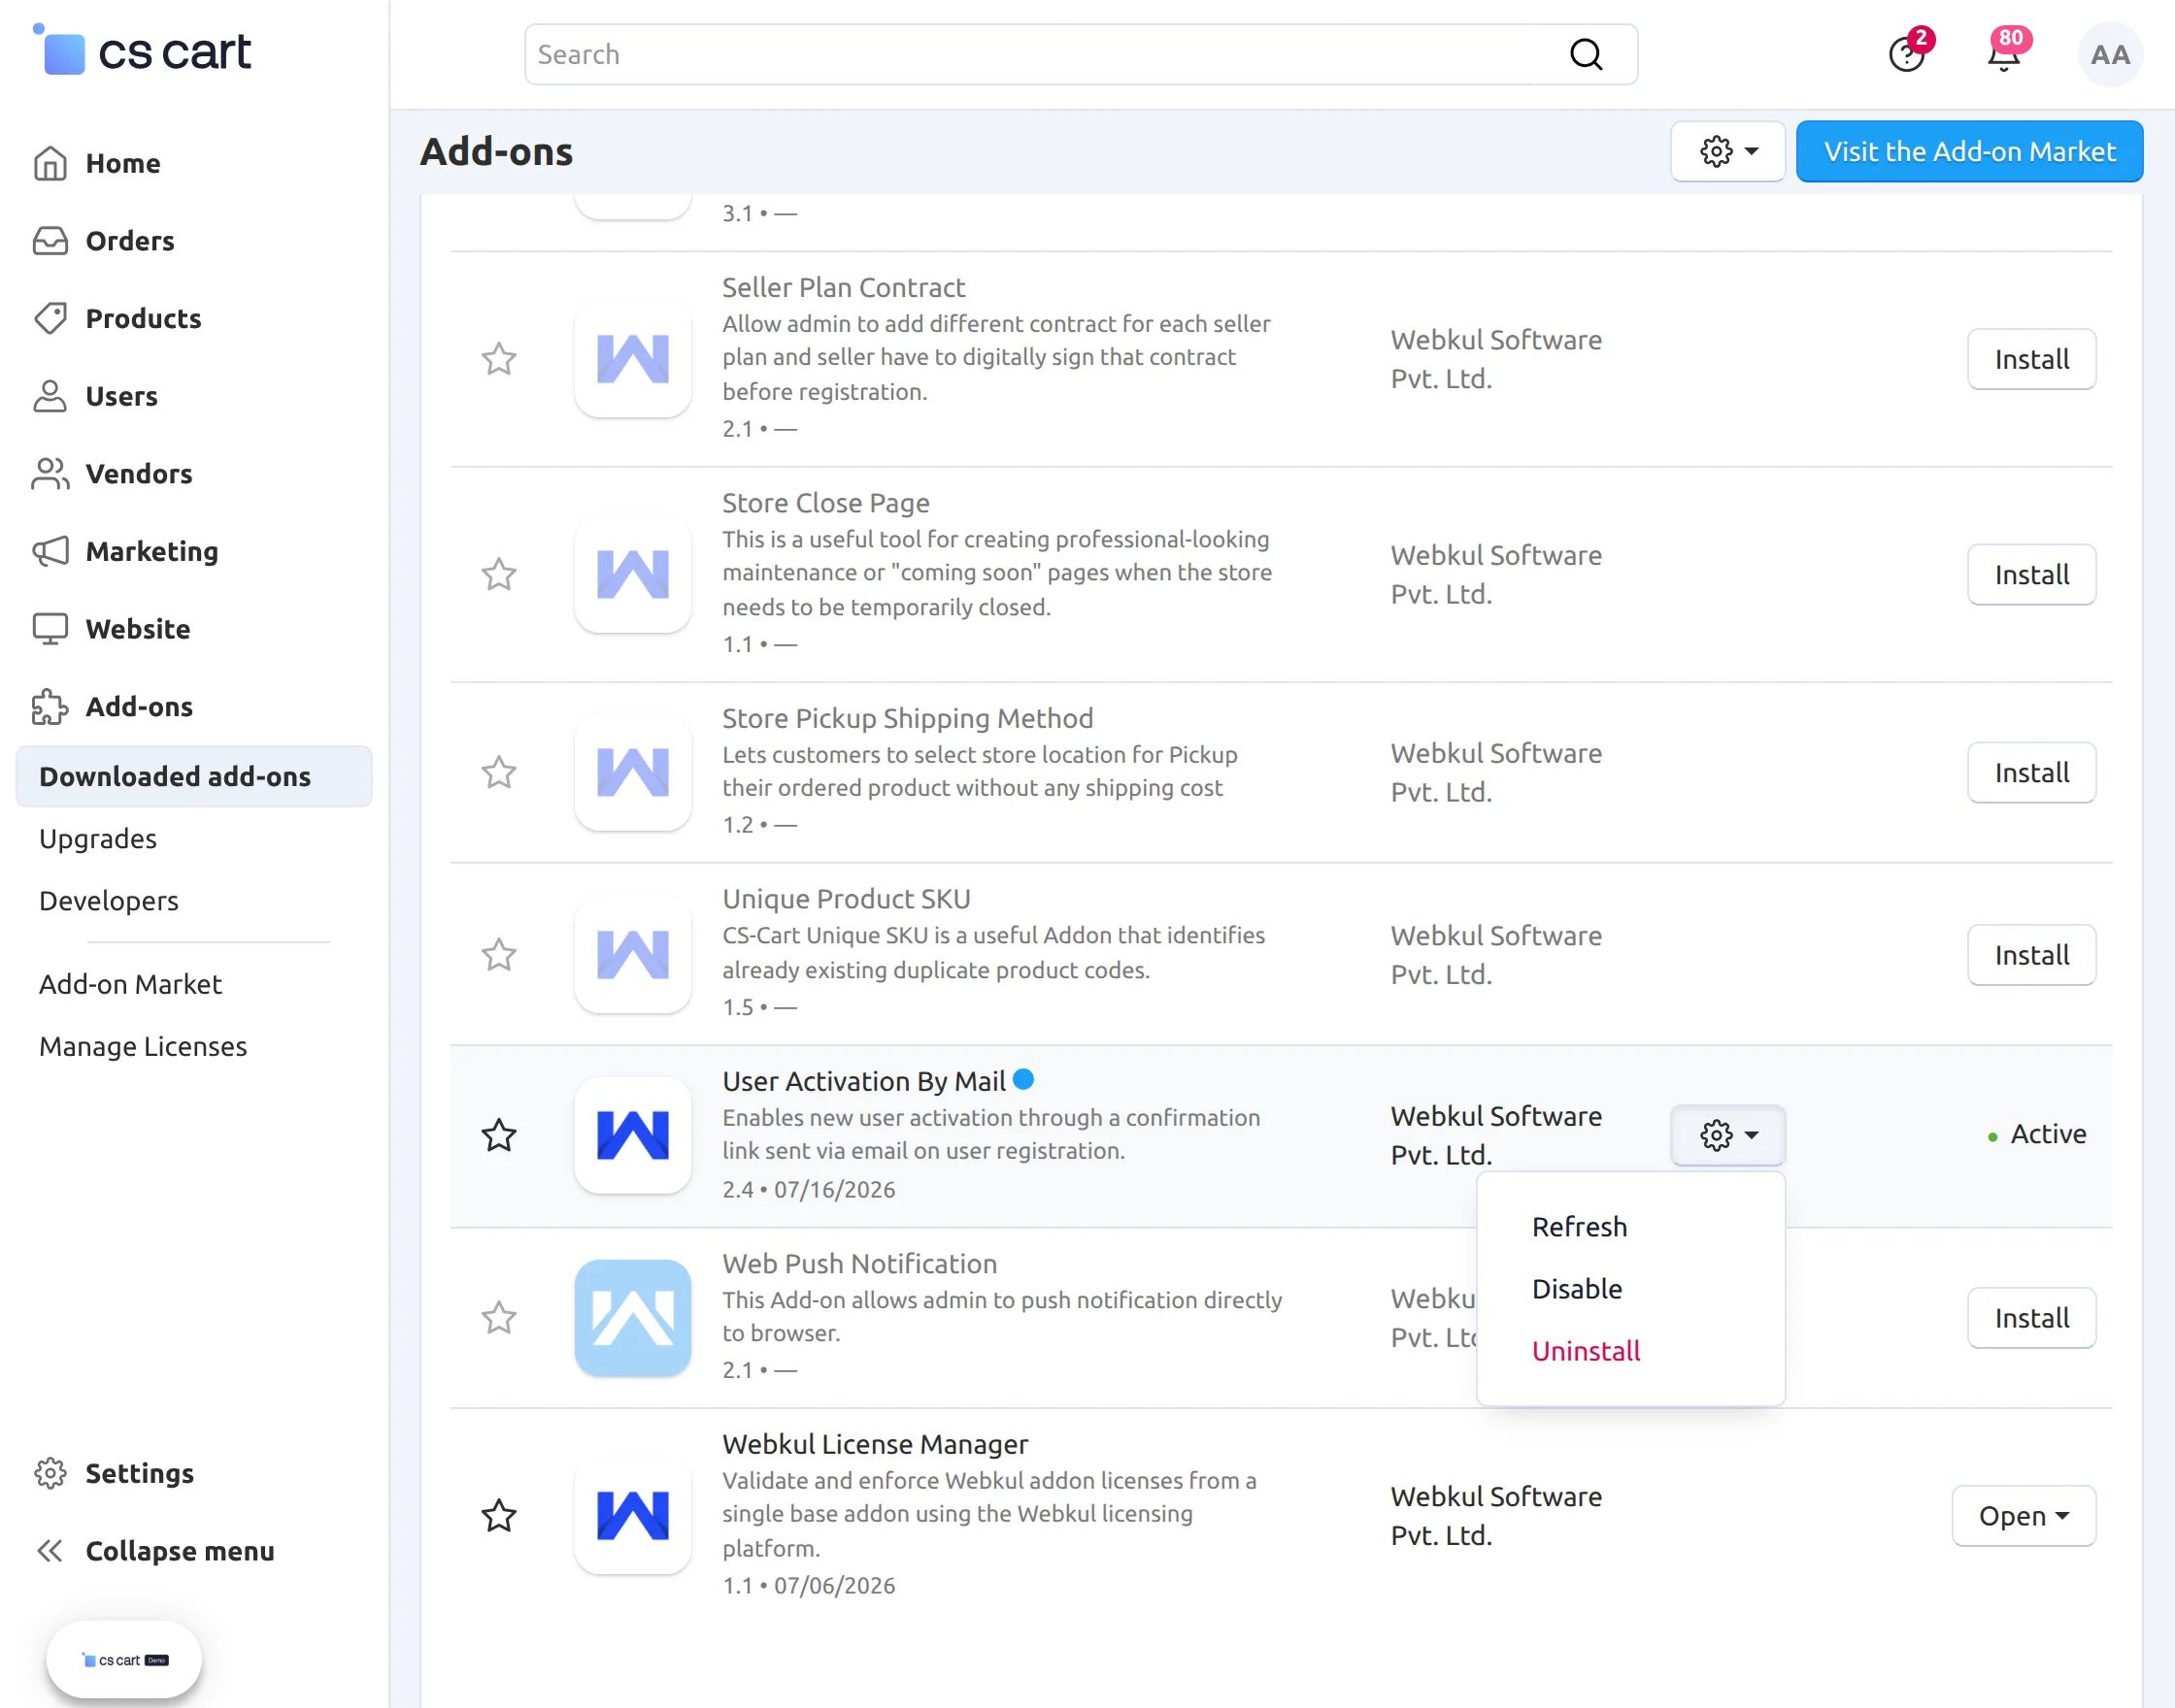Open Settings in the sidebar

[x=139, y=1472]
